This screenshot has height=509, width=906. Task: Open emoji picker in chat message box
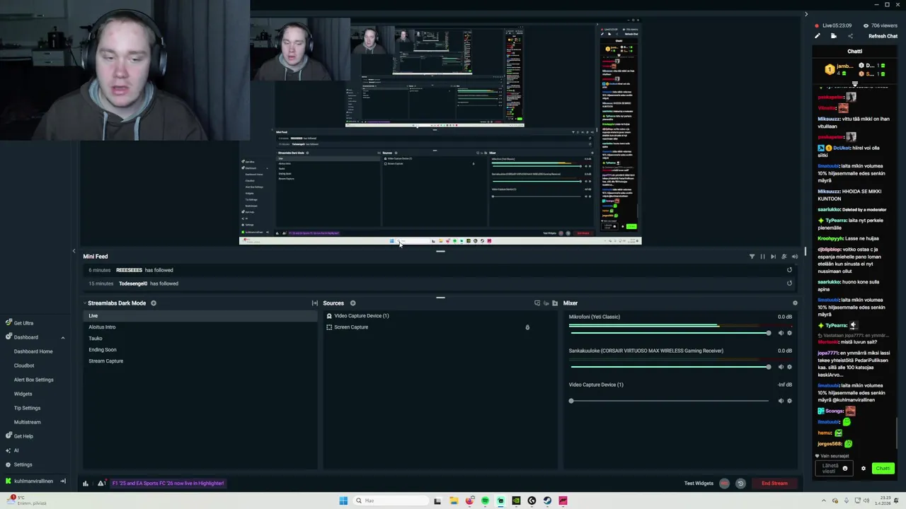click(844, 469)
